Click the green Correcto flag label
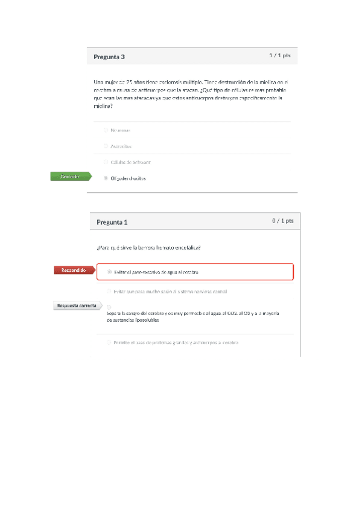 pos(71,177)
